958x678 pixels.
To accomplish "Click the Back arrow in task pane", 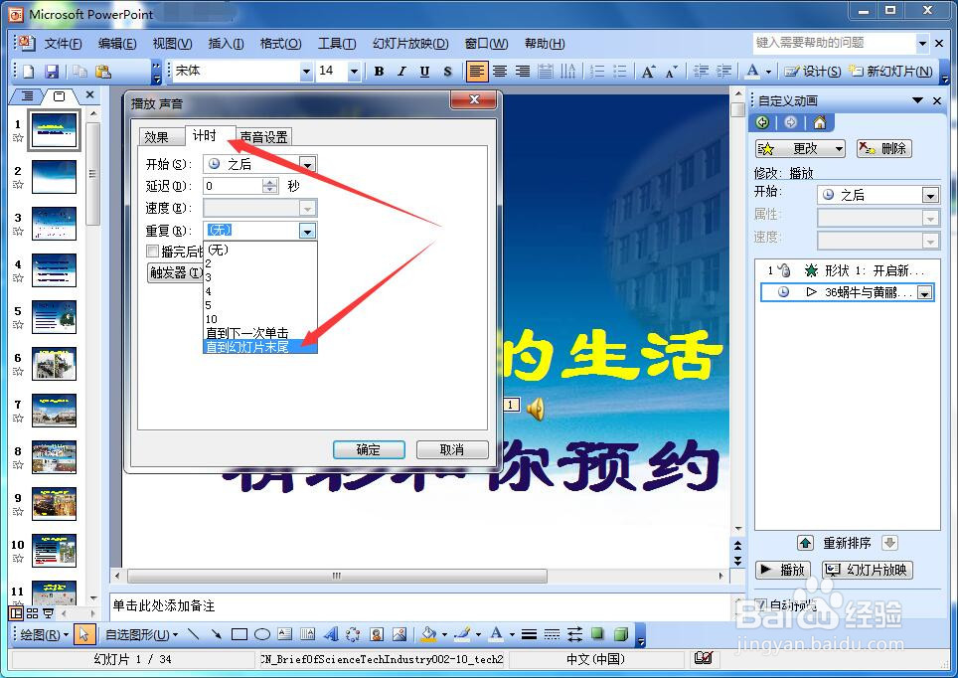I will [x=762, y=123].
